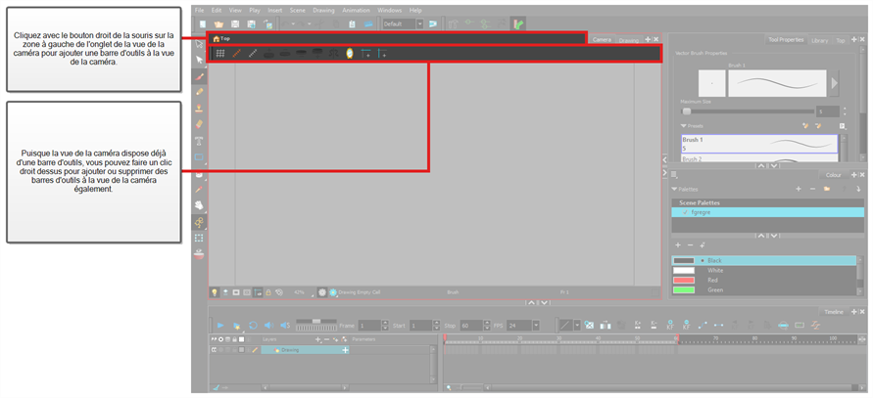Toggle the grid icon in Camera view toolbar
The image size is (873, 398).
tap(220, 54)
